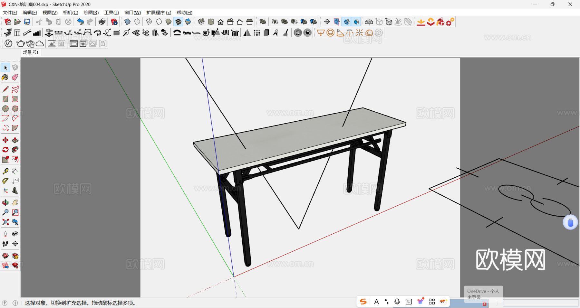This screenshot has height=308, width=580.
Task: Choose the Polygon tool
Action: 15,108
